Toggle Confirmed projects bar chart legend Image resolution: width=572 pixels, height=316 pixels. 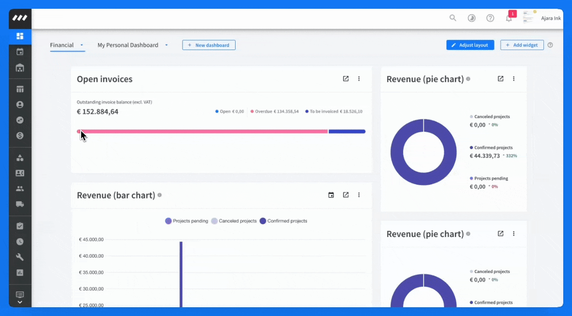click(283, 221)
